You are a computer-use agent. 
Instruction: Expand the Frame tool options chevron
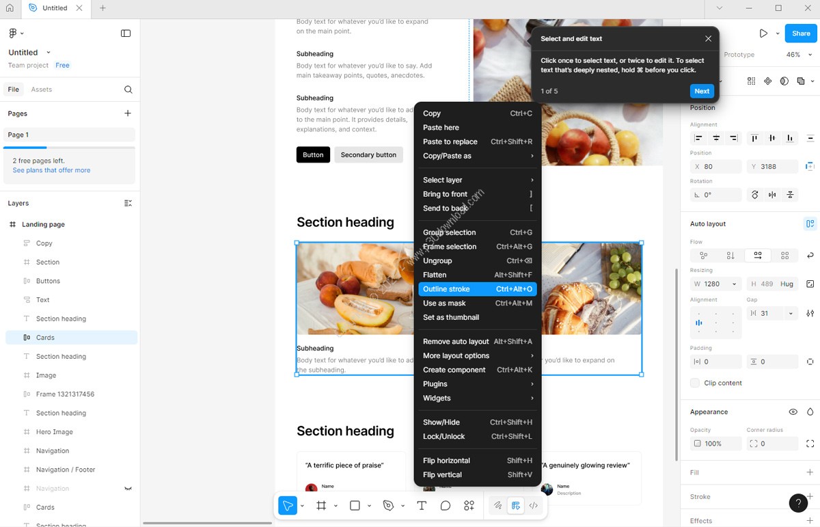(336, 506)
